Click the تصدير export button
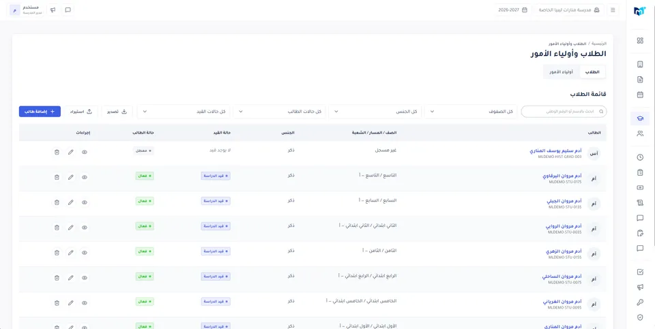655x329 pixels. coord(117,111)
